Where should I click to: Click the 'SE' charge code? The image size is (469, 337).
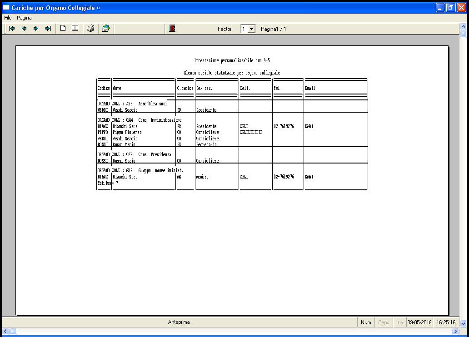[x=179, y=144]
